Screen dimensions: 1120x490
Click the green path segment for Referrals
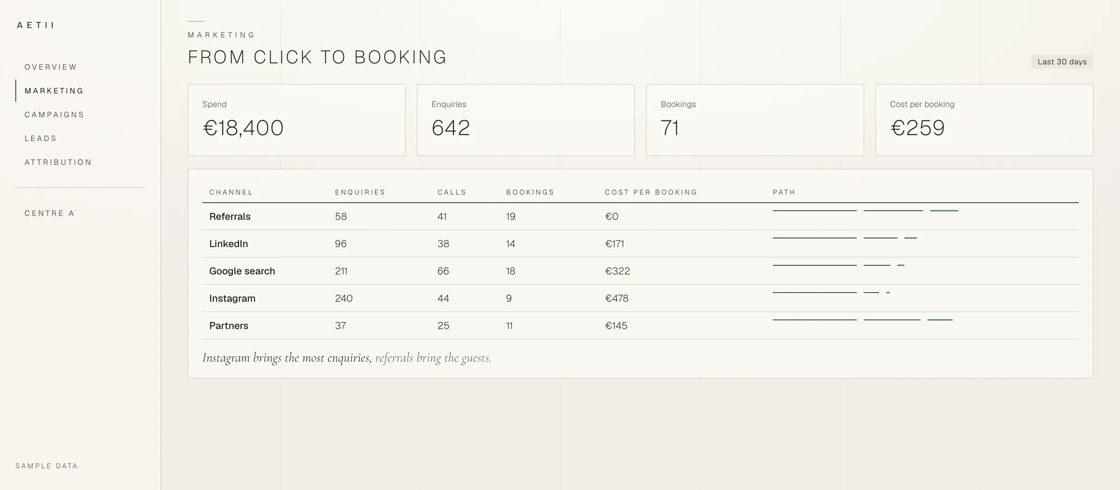point(944,211)
